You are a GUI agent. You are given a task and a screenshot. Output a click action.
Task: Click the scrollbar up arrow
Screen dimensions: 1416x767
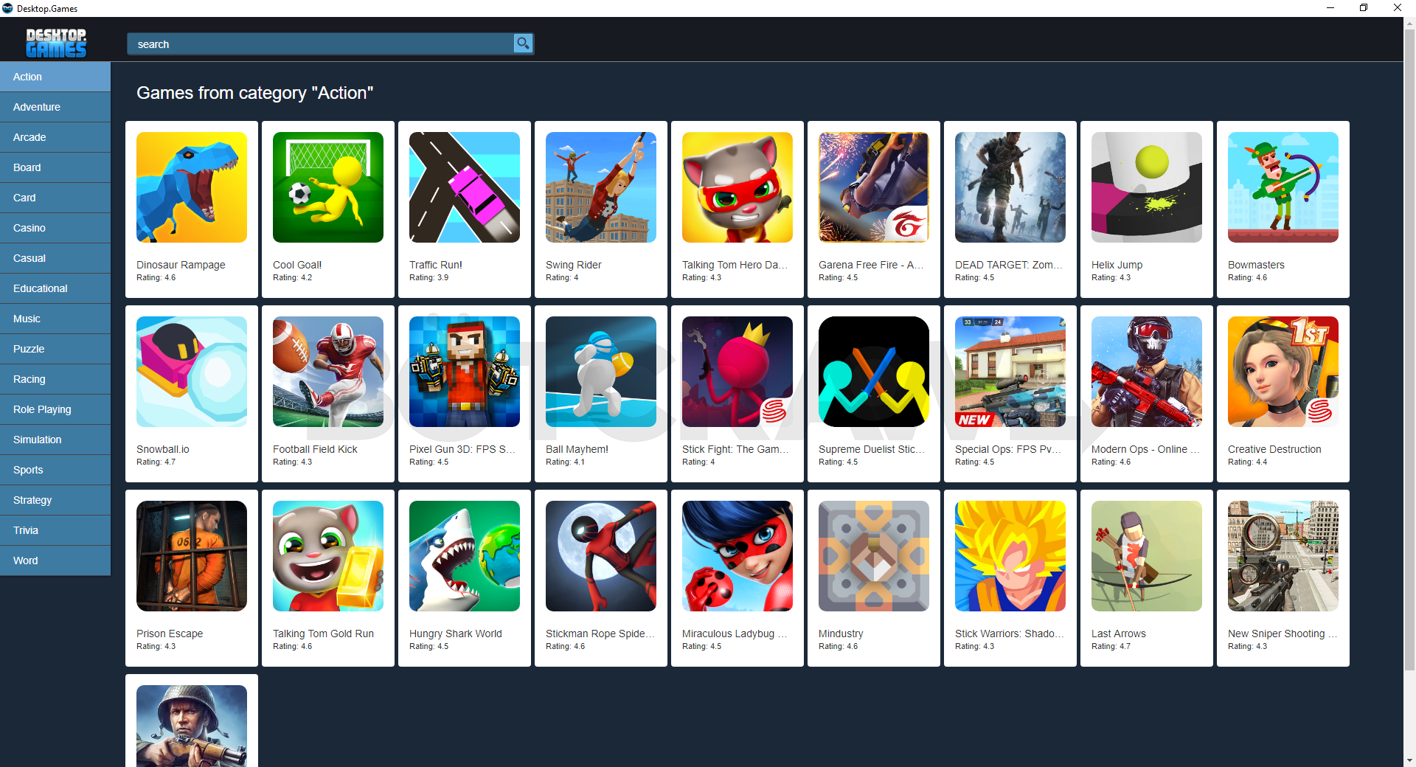pyautogui.click(x=1409, y=23)
